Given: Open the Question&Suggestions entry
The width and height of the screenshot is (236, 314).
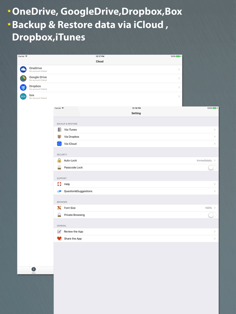Looking at the screenshot, I should click(136, 191).
